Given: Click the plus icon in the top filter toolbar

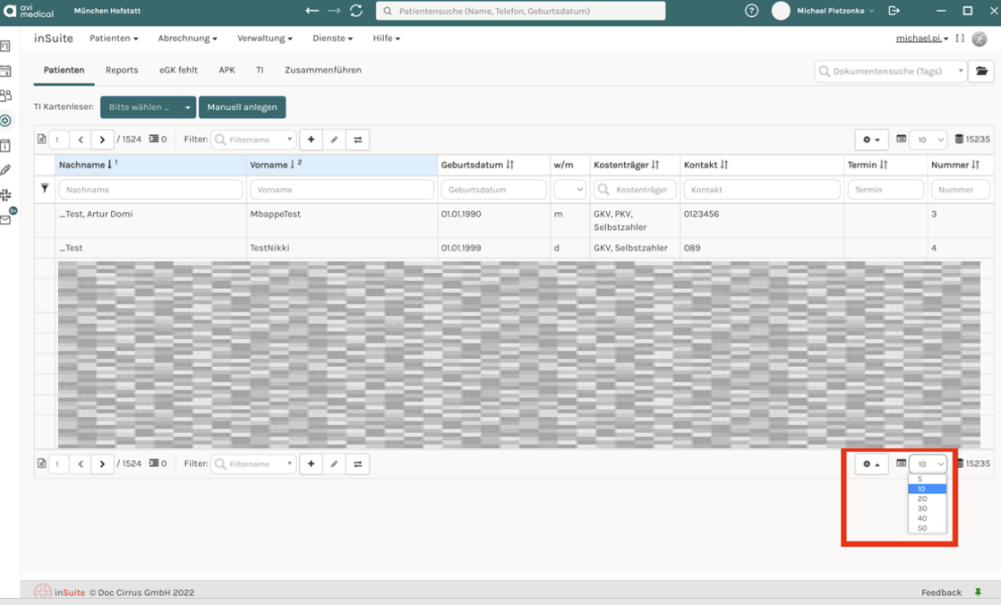Looking at the screenshot, I should 311,140.
